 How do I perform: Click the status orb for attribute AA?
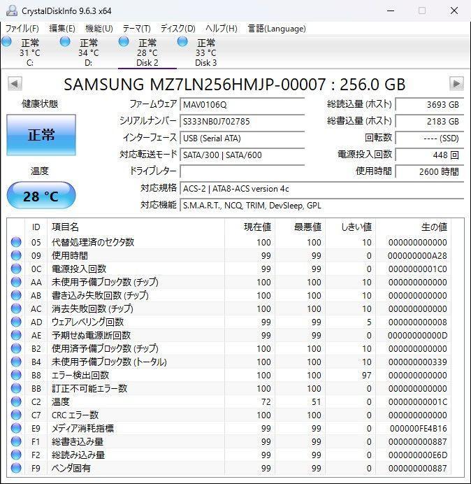[16, 282]
